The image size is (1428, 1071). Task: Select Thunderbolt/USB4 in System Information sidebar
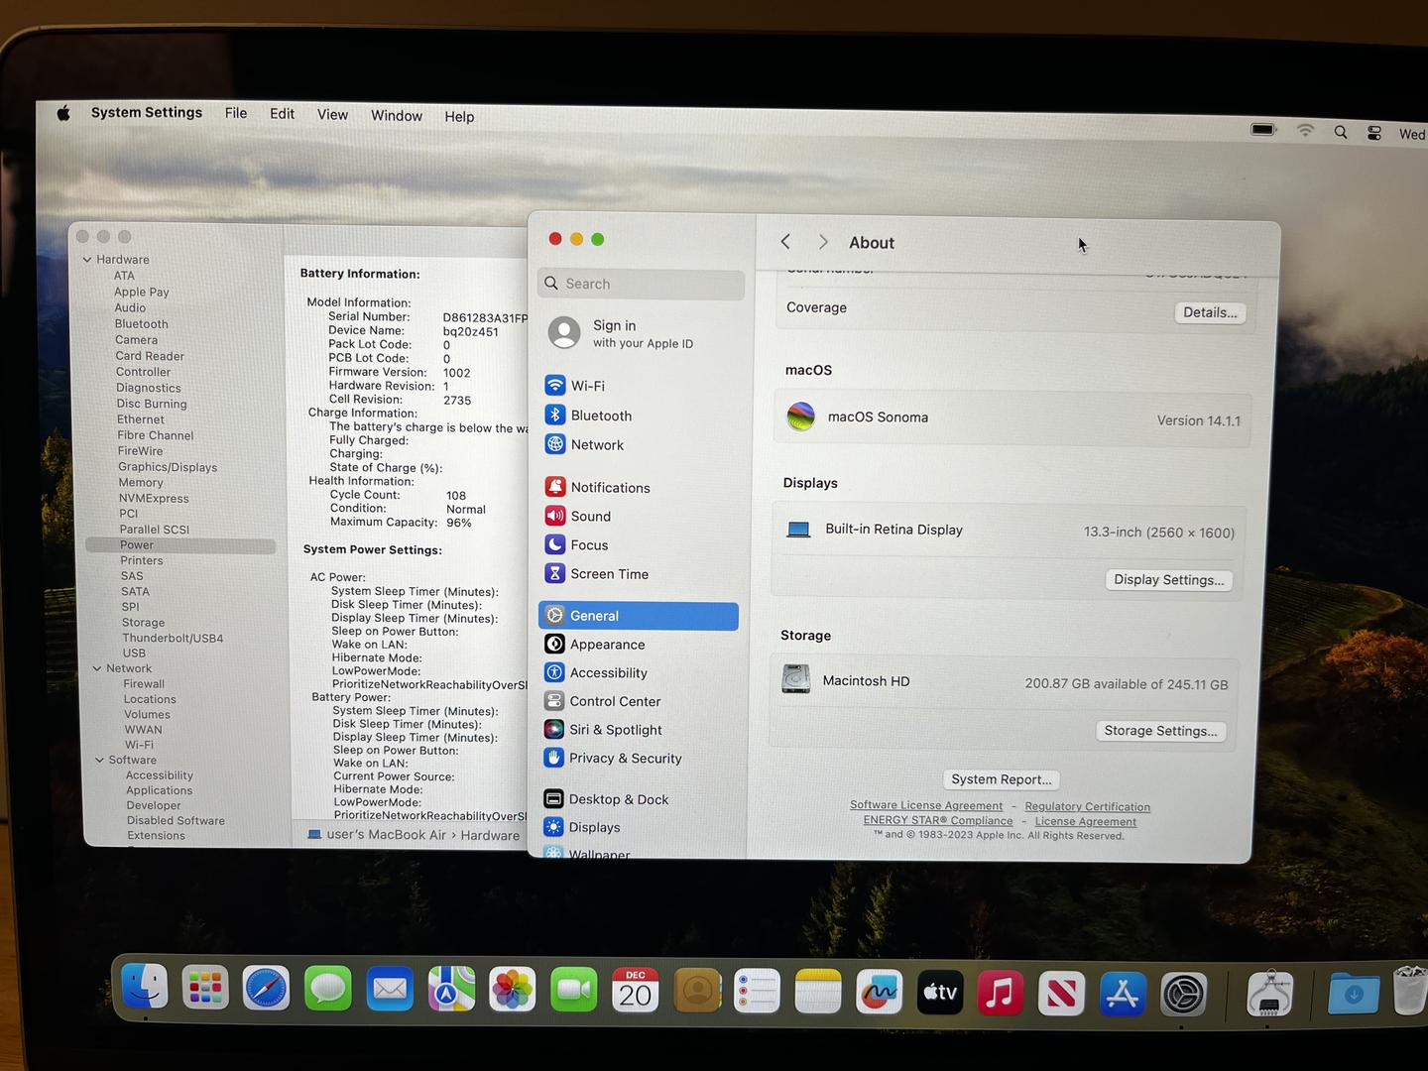(x=173, y=639)
